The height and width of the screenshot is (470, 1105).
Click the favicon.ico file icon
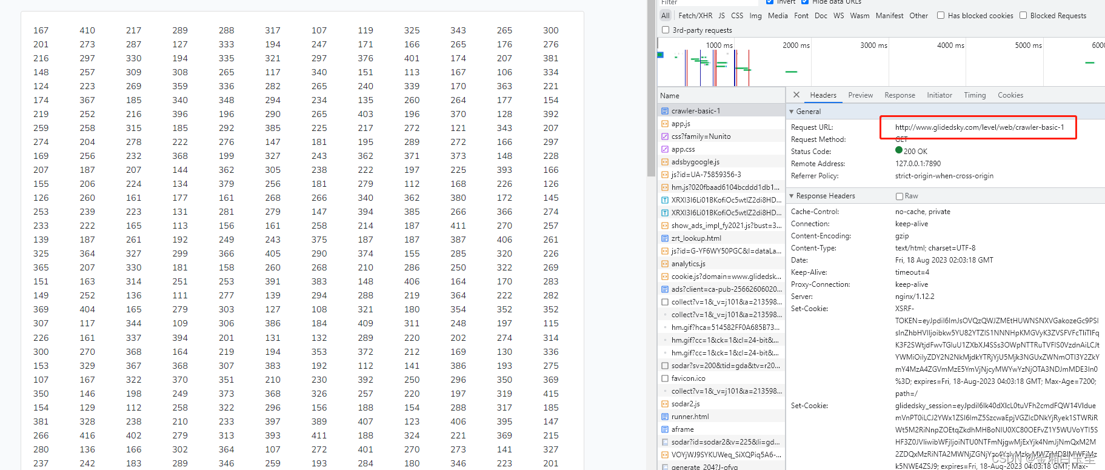click(665, 378)
